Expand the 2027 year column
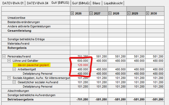The width and height of the screenshot is (169, 105). (91, 13)
